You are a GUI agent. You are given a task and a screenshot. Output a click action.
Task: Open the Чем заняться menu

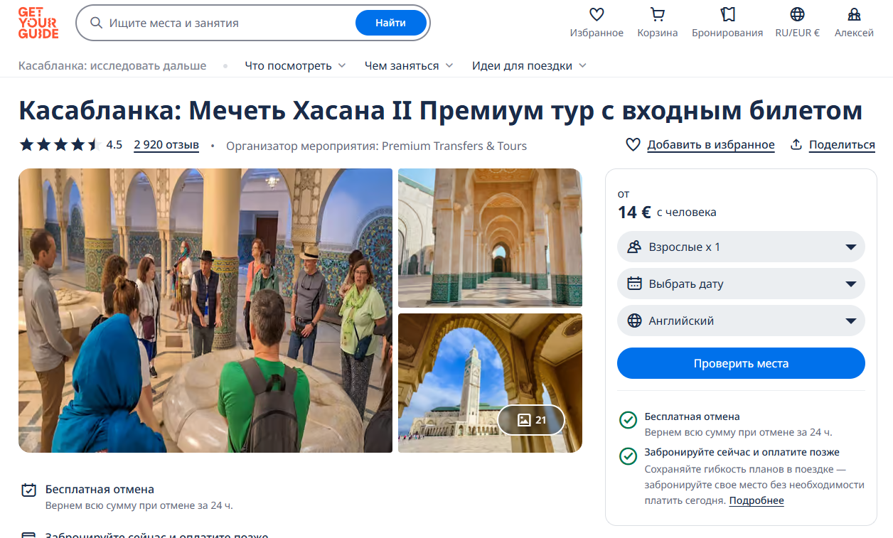coord(408,66)
